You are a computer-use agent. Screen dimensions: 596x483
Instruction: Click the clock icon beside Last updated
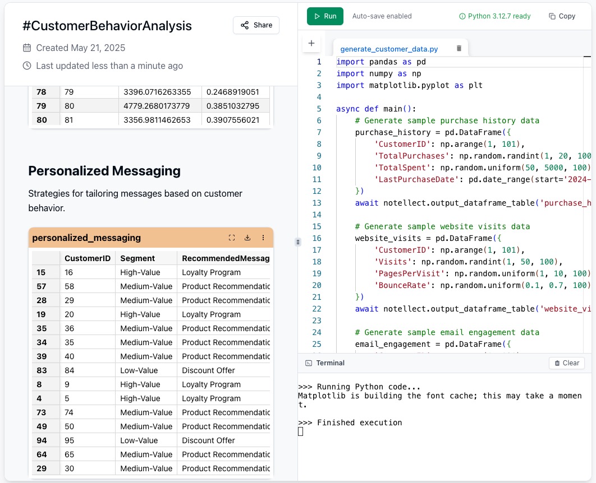[27, 66]
